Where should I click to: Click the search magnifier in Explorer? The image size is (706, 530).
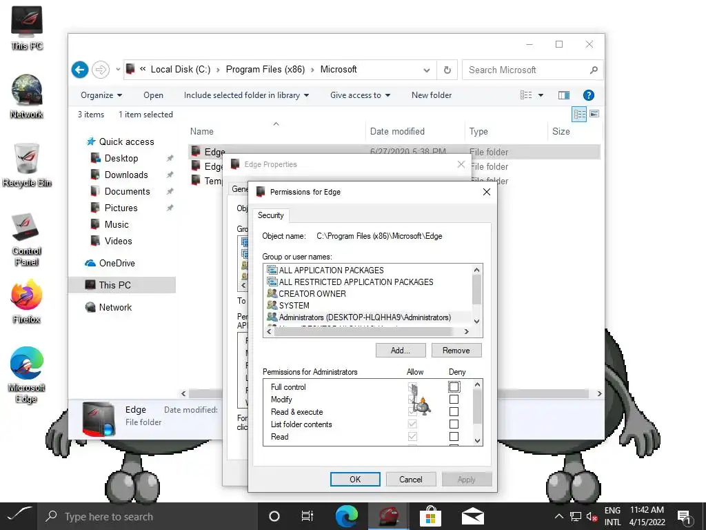point(594,70)
